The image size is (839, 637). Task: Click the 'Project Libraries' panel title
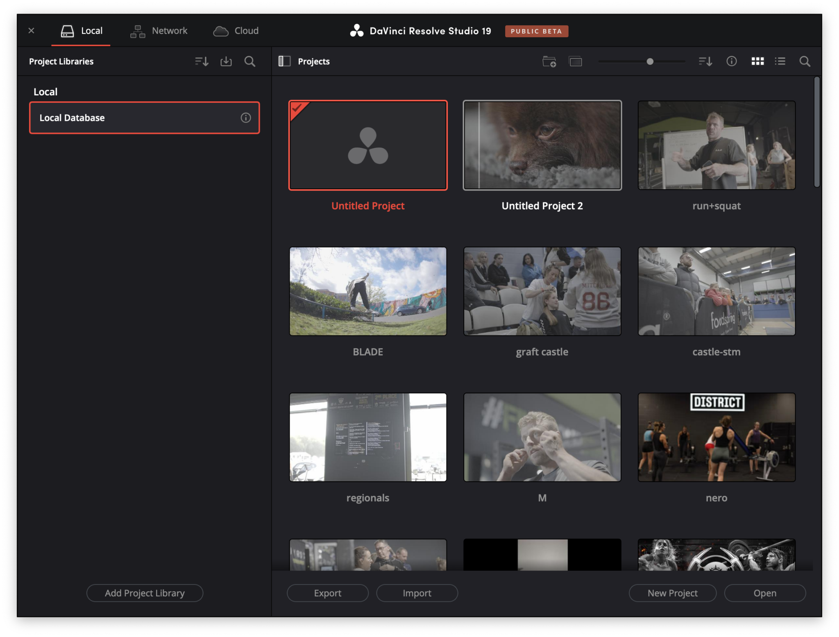point(61,61)
